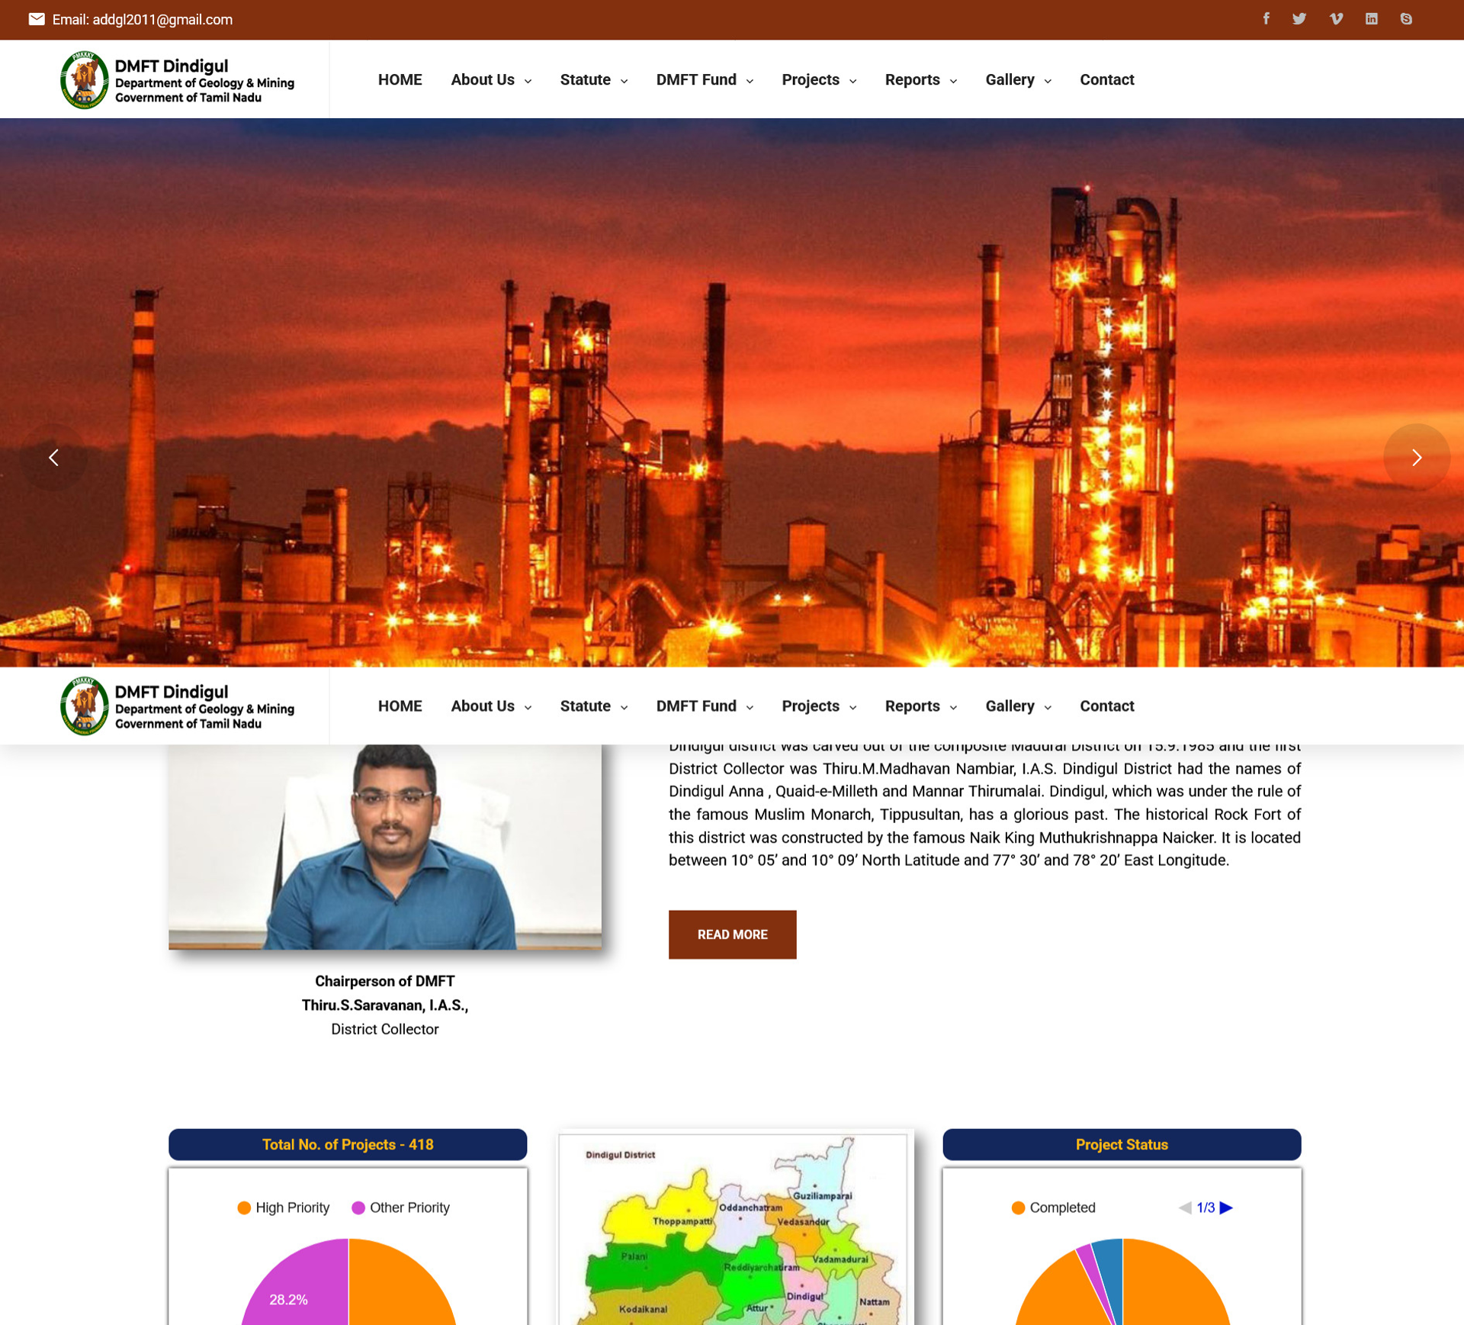Viewport: 1464px width, 1325px height.
Task: Click the industrial plant banner image
Action: (x=732, y=393)
